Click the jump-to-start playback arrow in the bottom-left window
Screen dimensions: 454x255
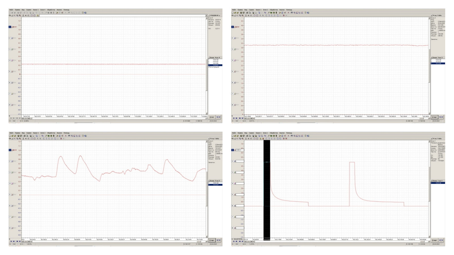11,241
